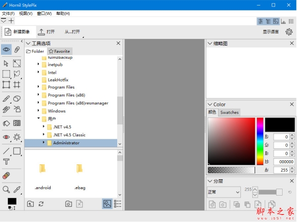298x222 pixels.
Task: Open settings with the gear icon
Action: pyautogui.click(x=289, y=32)
